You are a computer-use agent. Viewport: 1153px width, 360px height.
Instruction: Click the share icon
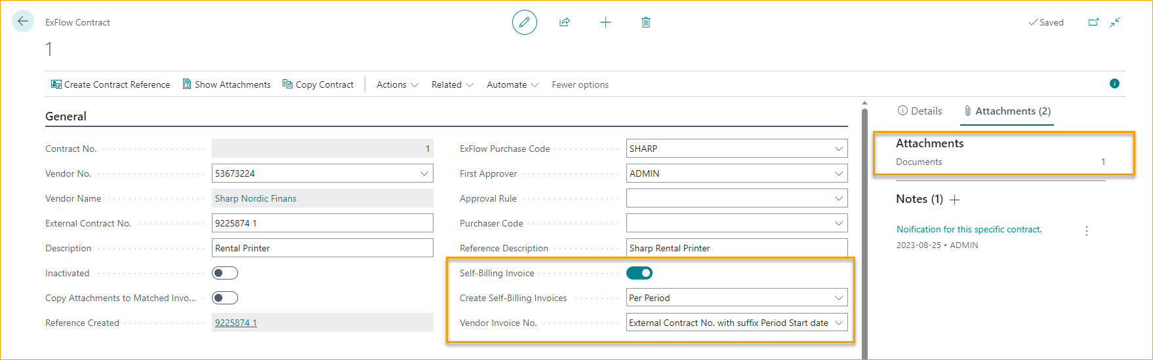click(x=564, y=22)
